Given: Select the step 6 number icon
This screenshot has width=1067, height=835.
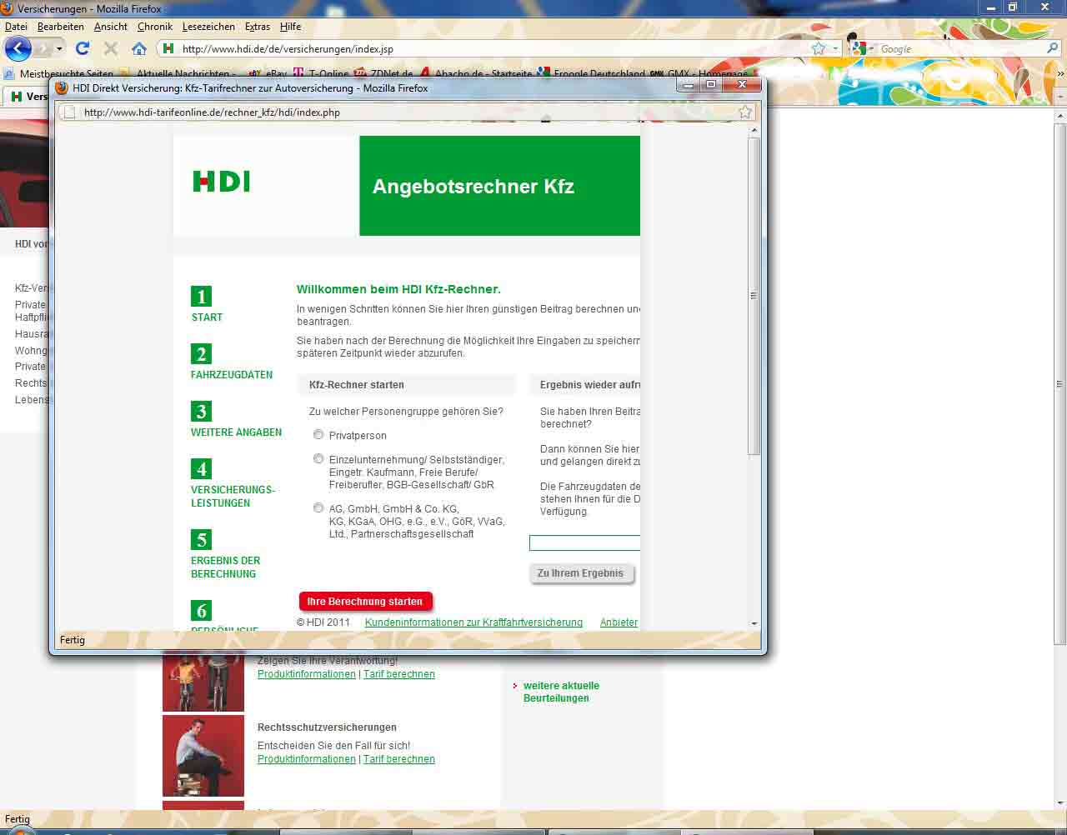Looking at the screenshot, I should click(x=201, y=611).
